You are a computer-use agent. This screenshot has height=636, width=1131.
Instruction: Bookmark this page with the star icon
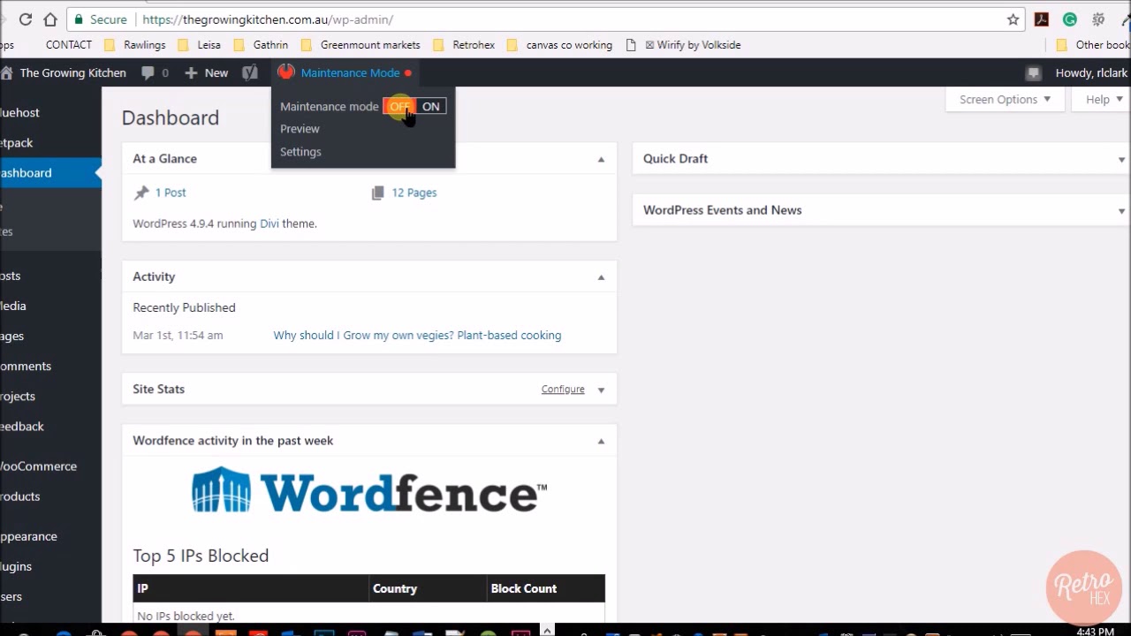(1013, 19)
